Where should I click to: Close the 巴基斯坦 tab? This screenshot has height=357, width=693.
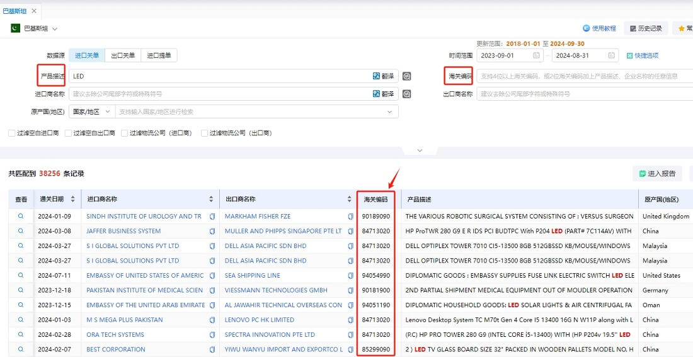coord(34,11)
